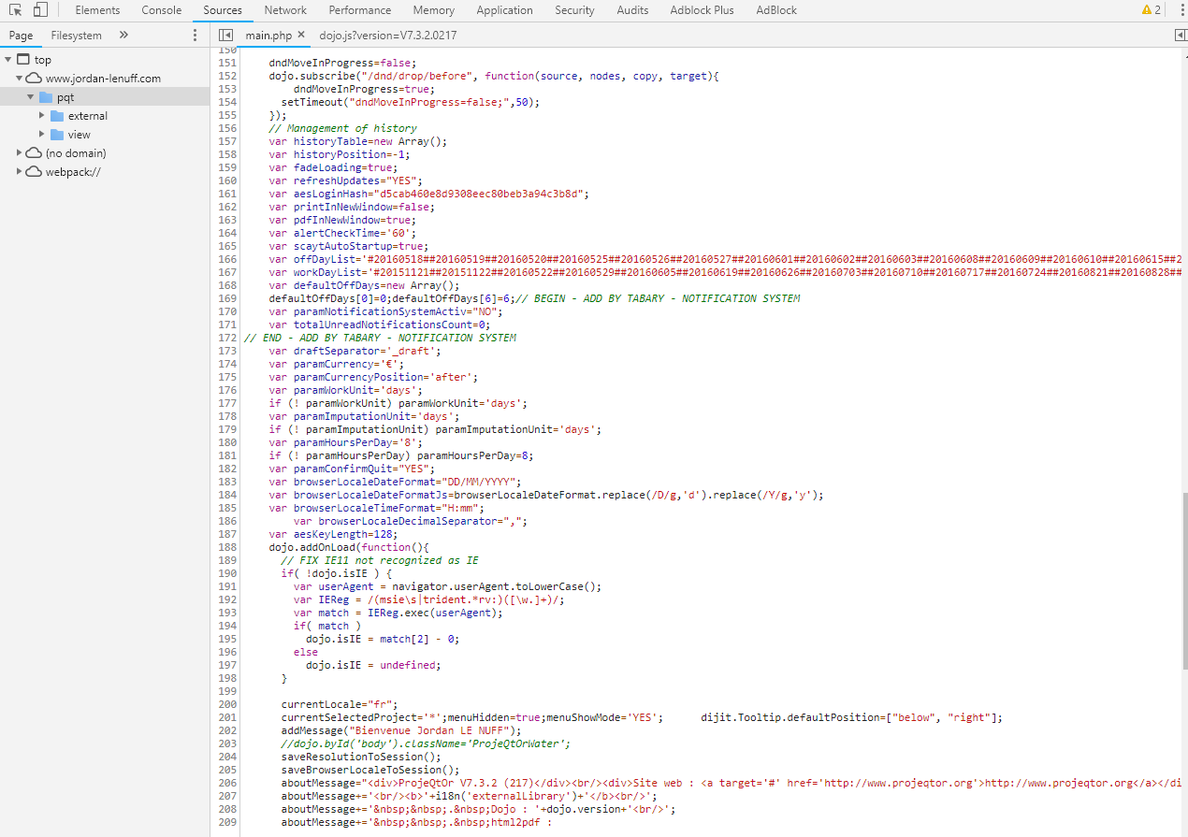Show more navigator tabs chevron
The height and width of the screenshot is (837, 1188).
[123, 36]
